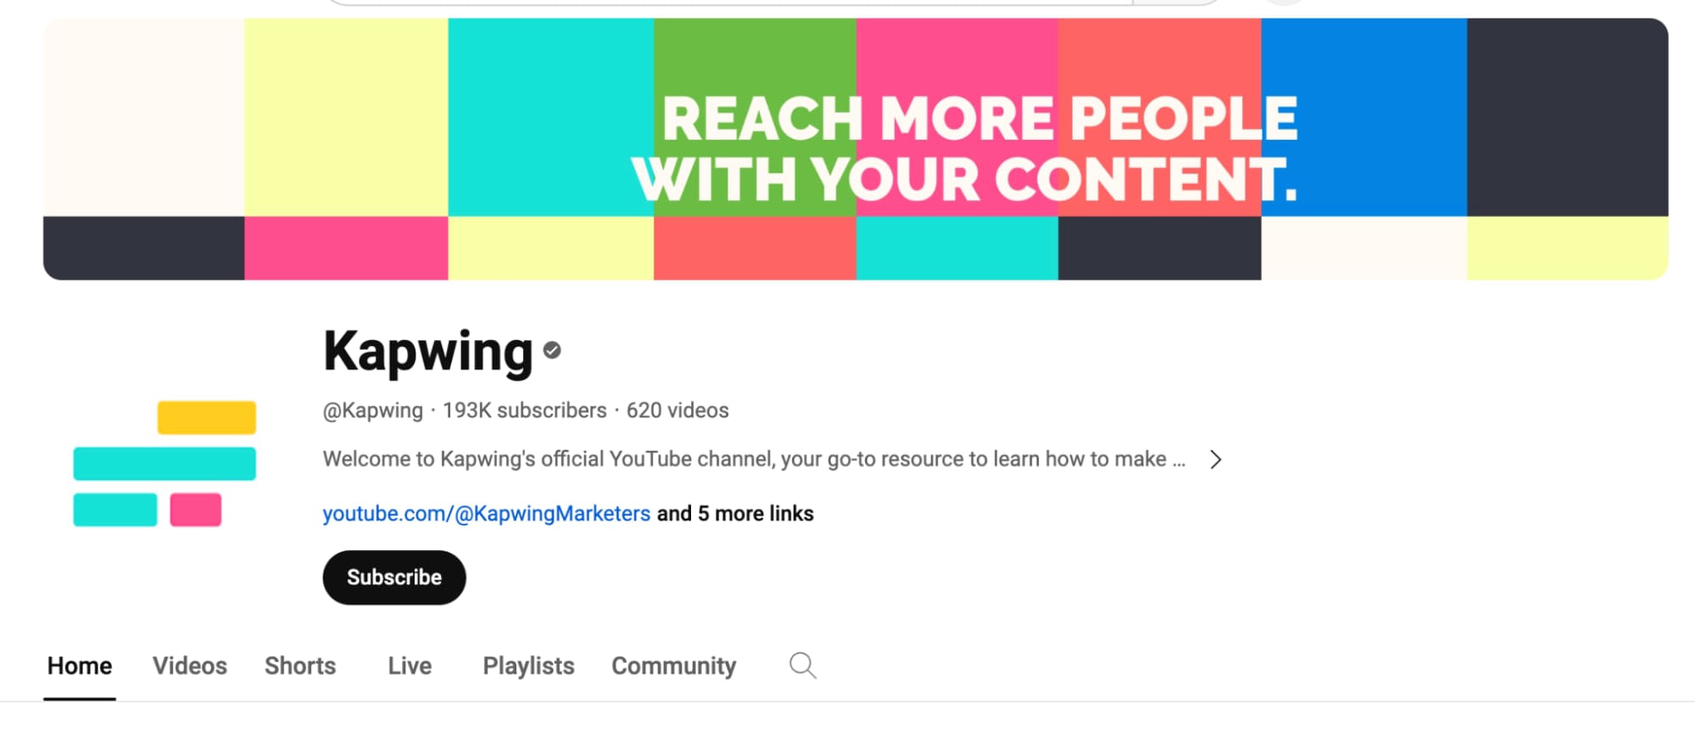Open the Community tab
The image size is (1695, 729).
point(674,666)
